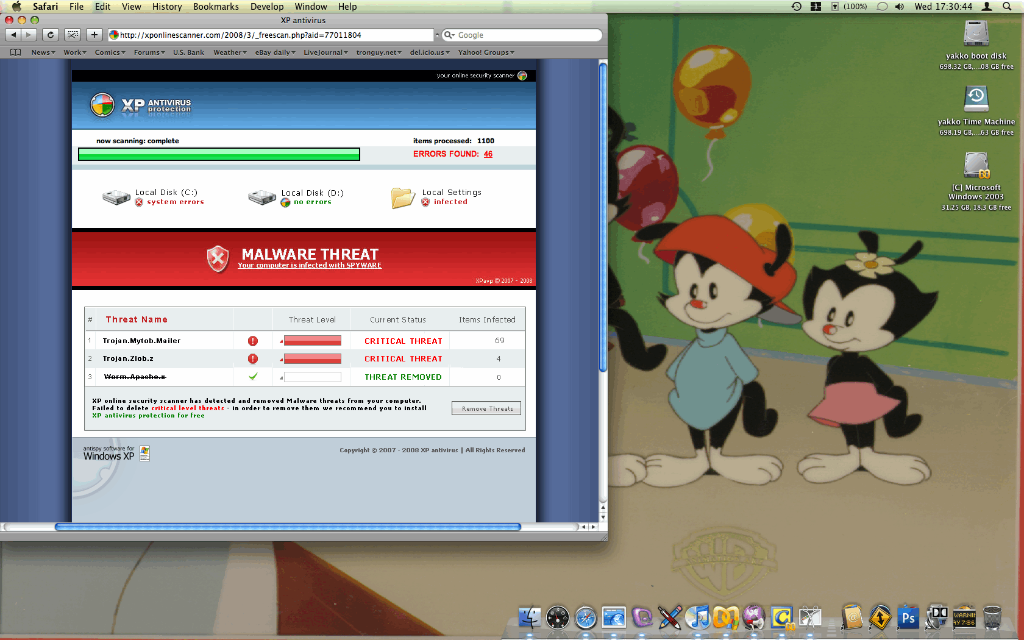1024x640 pixels.
Task: Open Dashboard from the Dock
Action: pyautogui.click(x=558, y=617)
